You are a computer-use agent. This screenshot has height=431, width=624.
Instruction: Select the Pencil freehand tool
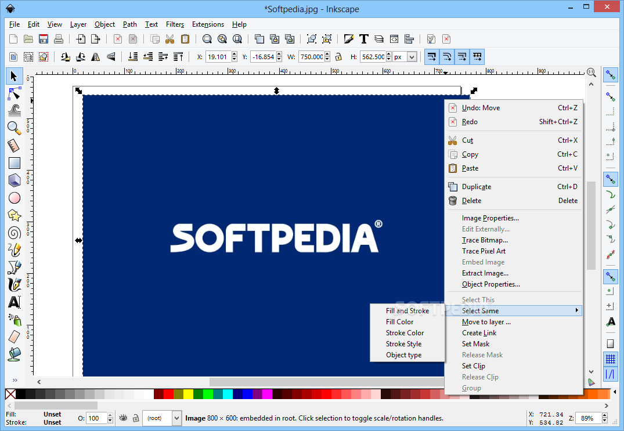point(14,250)
